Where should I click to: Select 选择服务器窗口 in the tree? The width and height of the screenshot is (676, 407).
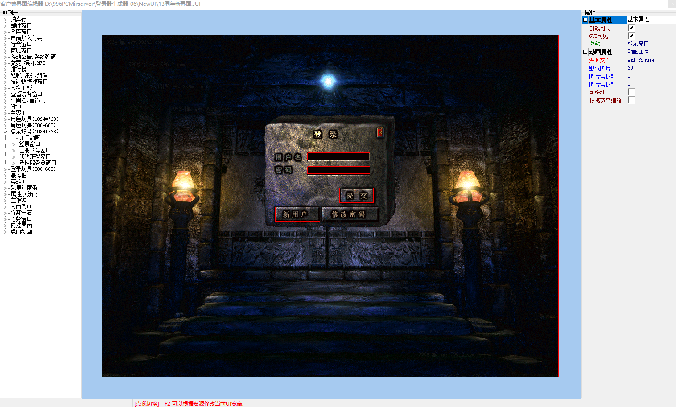[x=37, y=163]
